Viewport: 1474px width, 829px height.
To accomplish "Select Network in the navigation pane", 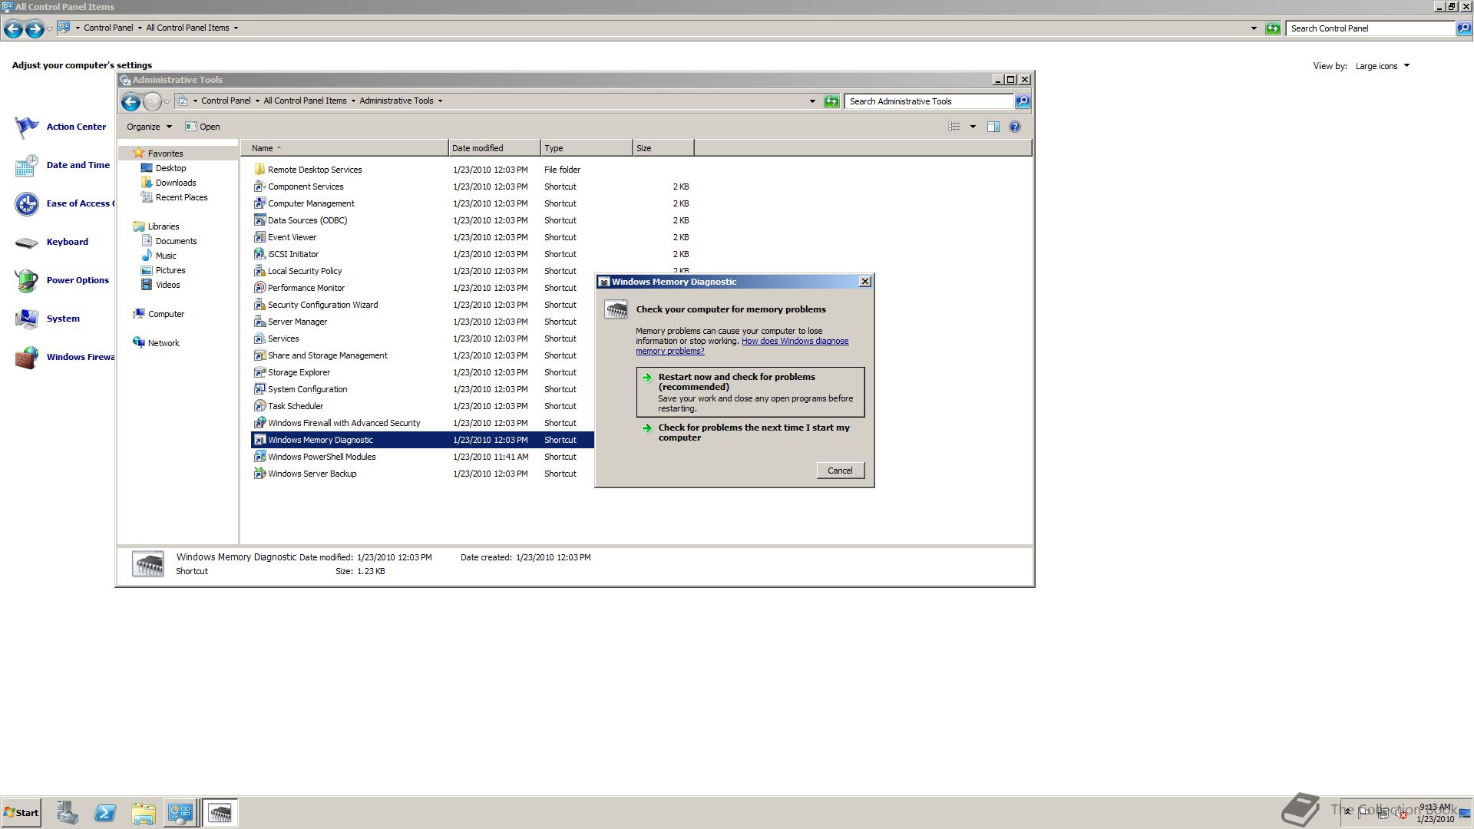I will point(164,343).
